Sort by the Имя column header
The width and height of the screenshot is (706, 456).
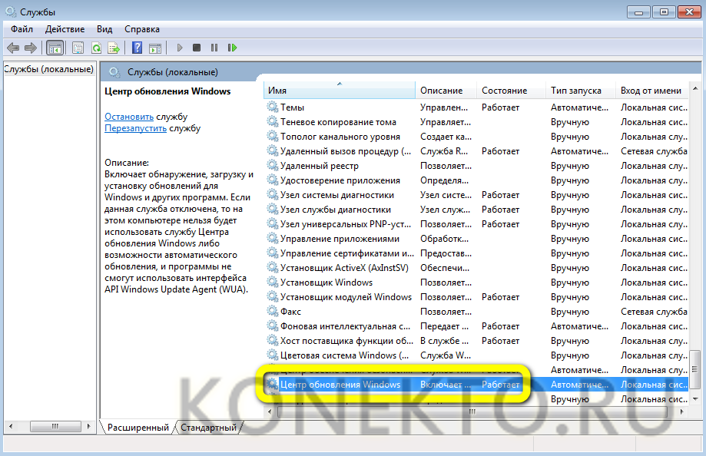click(339, 91)
